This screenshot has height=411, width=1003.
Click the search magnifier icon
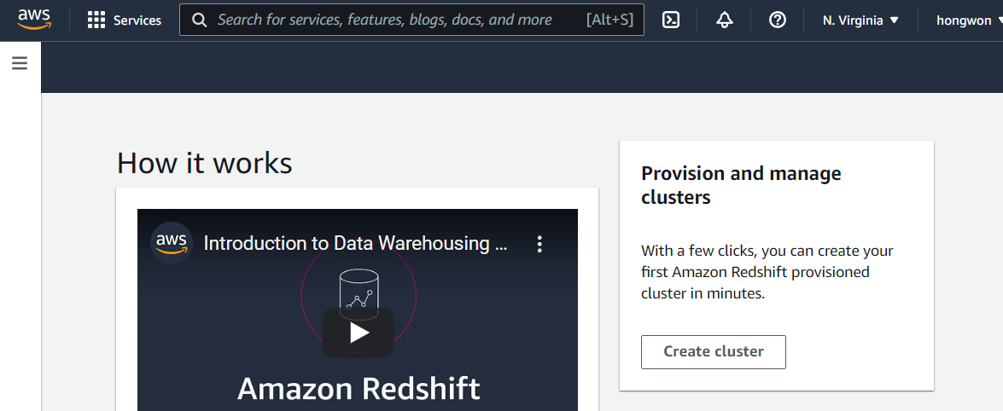coord(200,20)
